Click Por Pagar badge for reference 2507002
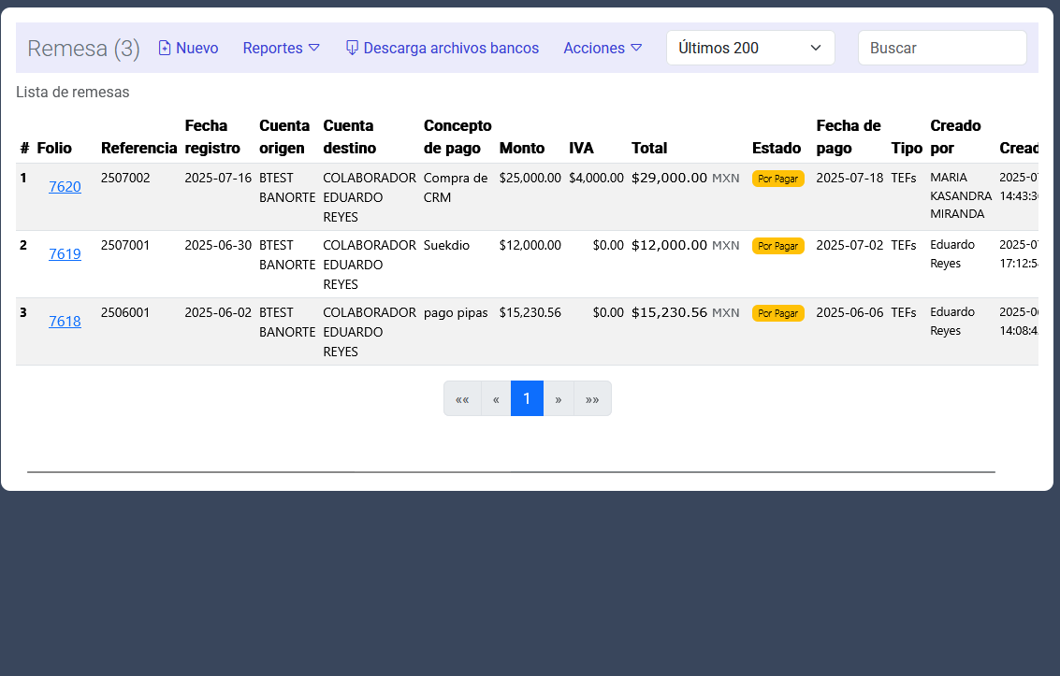The height and width of the screenshot is (676, 1060). click(x=777, y=179)
